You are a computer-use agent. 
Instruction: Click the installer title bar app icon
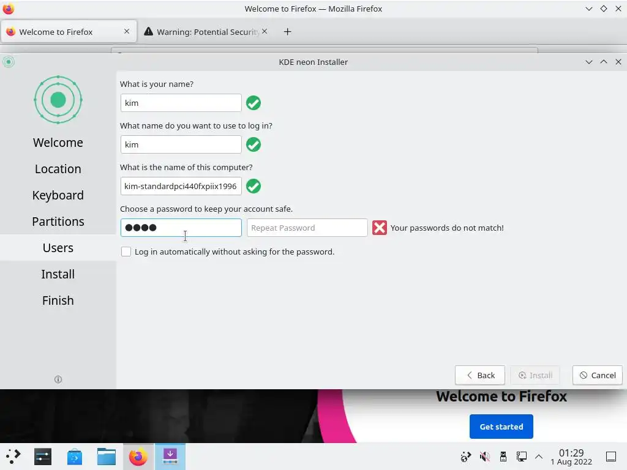click(9, 62)
